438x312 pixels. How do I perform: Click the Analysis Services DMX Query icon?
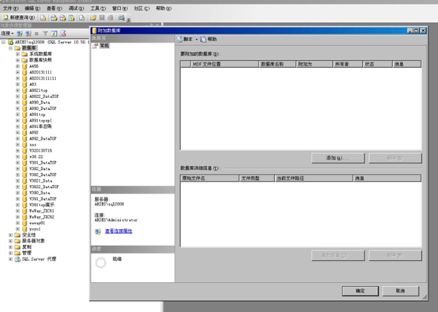(62, 18)
